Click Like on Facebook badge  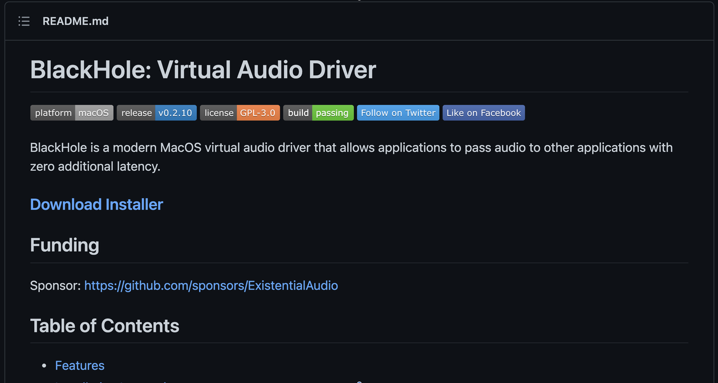484,113
